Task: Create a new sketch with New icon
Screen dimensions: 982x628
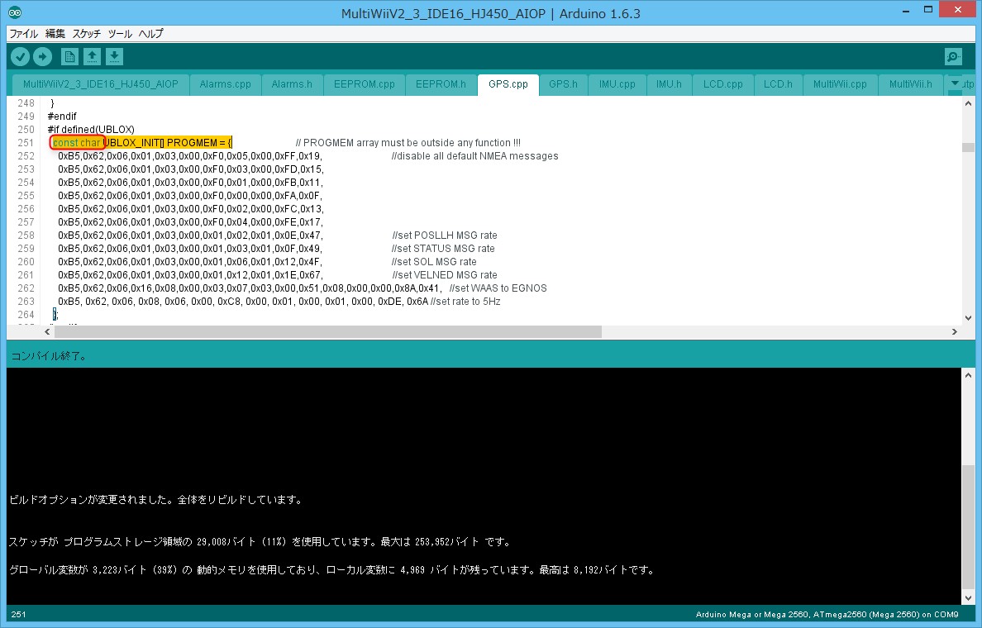Action: pos(70,57)
